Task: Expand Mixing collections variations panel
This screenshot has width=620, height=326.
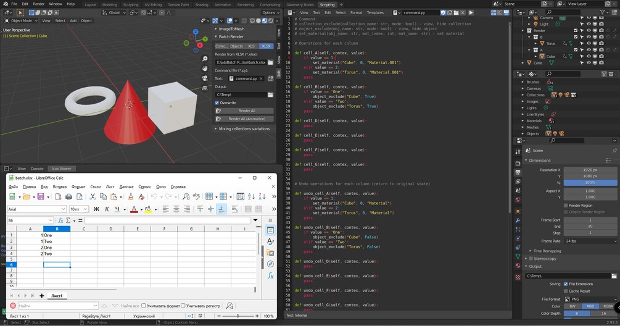Action: coord(216,128)
